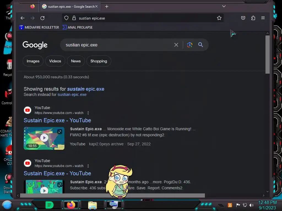Open File Explorer from the taskbar

(93, 205)
